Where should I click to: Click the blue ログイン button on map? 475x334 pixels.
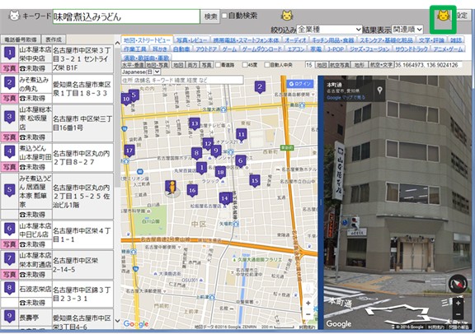(299, 84)
